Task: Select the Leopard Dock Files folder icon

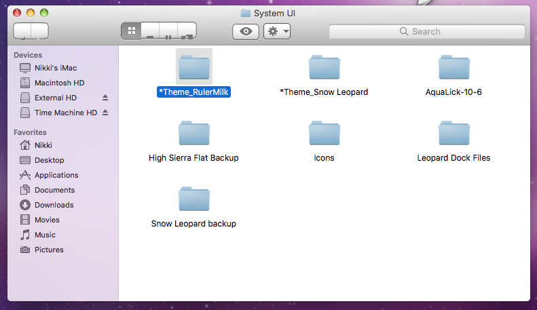Action: (453, 133)
